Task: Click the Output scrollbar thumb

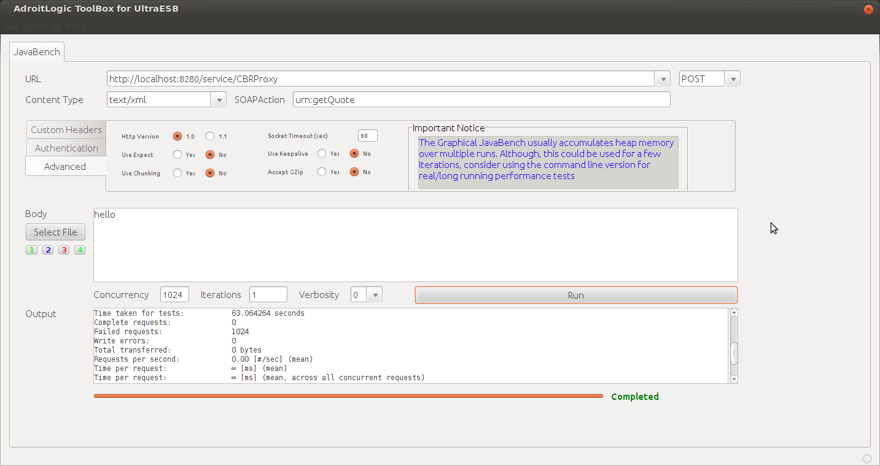Action: (x=733, y=353)
